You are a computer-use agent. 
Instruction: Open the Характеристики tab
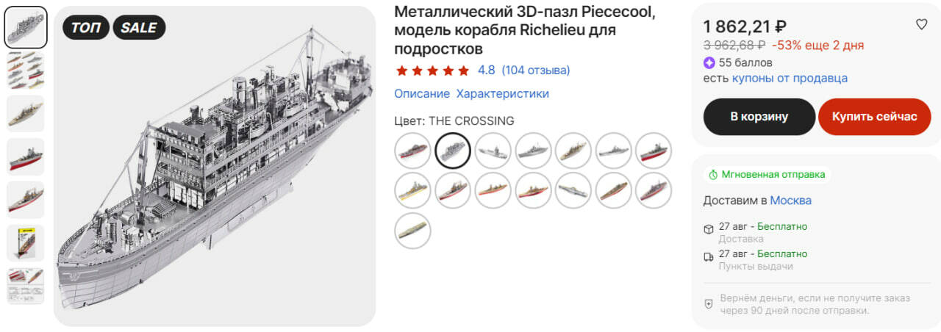pyautogui.click(x=502, y=93)
